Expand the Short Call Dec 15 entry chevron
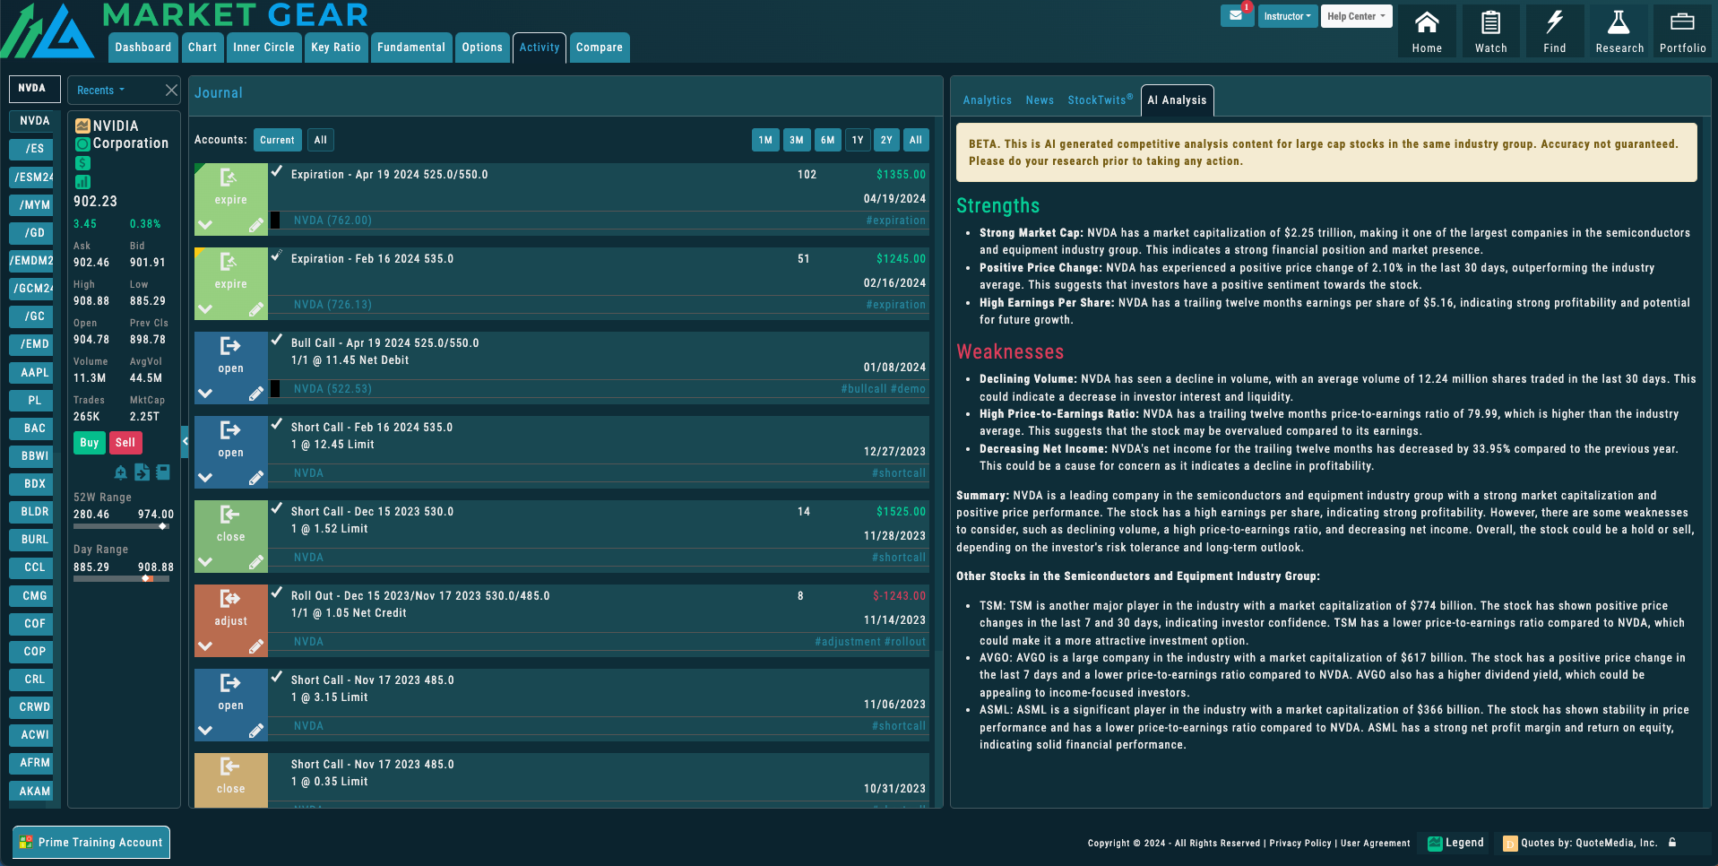Image resolution: width=1718 pixels, height=866 pixels. point(205,562)
